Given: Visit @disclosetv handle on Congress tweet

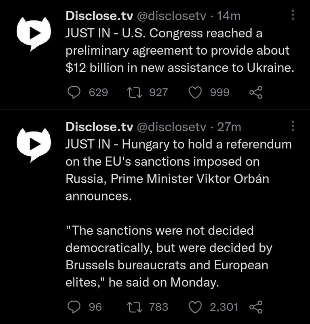Looking at the screenshot, I should [x=171, y=16].
